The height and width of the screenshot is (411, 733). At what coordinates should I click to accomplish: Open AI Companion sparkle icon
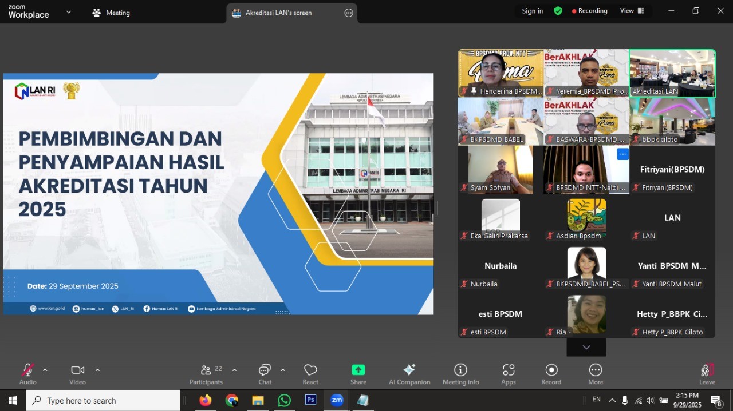click(409, 370)
